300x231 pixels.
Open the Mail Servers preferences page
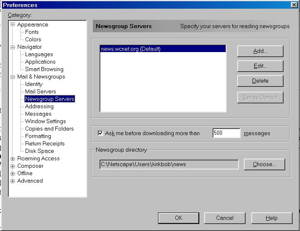click(40, 92)
